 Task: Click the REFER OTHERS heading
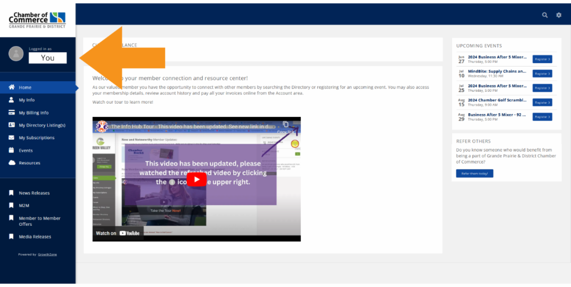(x=473, y=141)
